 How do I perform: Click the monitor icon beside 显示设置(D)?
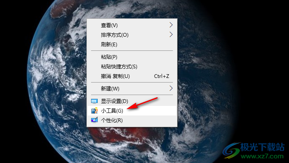tap(94, 101)
